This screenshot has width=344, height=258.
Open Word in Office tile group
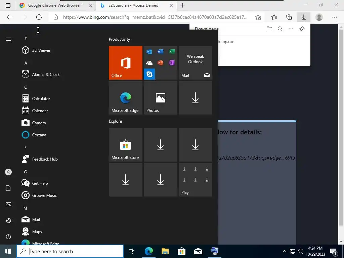[x=160, y=51]
